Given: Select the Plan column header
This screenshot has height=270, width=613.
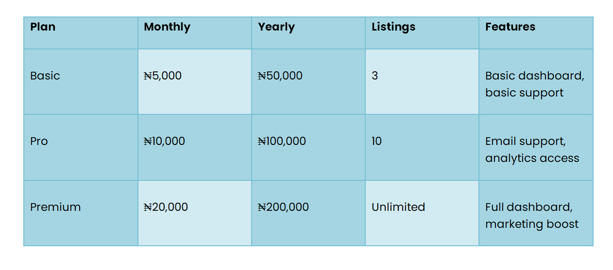Looking at the screenshot, I should [81, 33].
